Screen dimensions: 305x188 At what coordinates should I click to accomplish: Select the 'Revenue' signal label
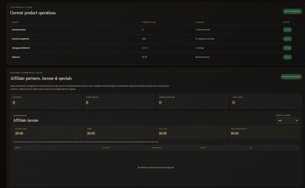click(x=16, y=57)
